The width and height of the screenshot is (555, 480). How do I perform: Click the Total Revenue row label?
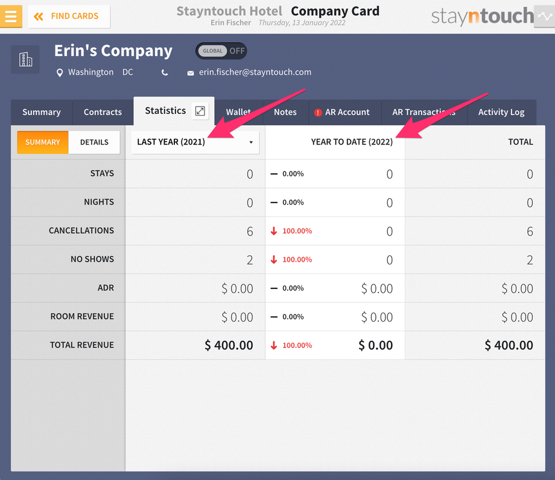[82, 345]
